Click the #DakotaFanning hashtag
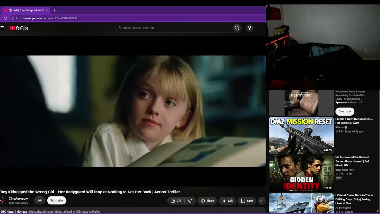The image size is (380, 214). tap(64, 212)
